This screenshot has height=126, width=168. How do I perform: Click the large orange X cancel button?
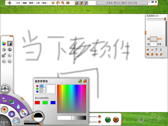[116, 120]
